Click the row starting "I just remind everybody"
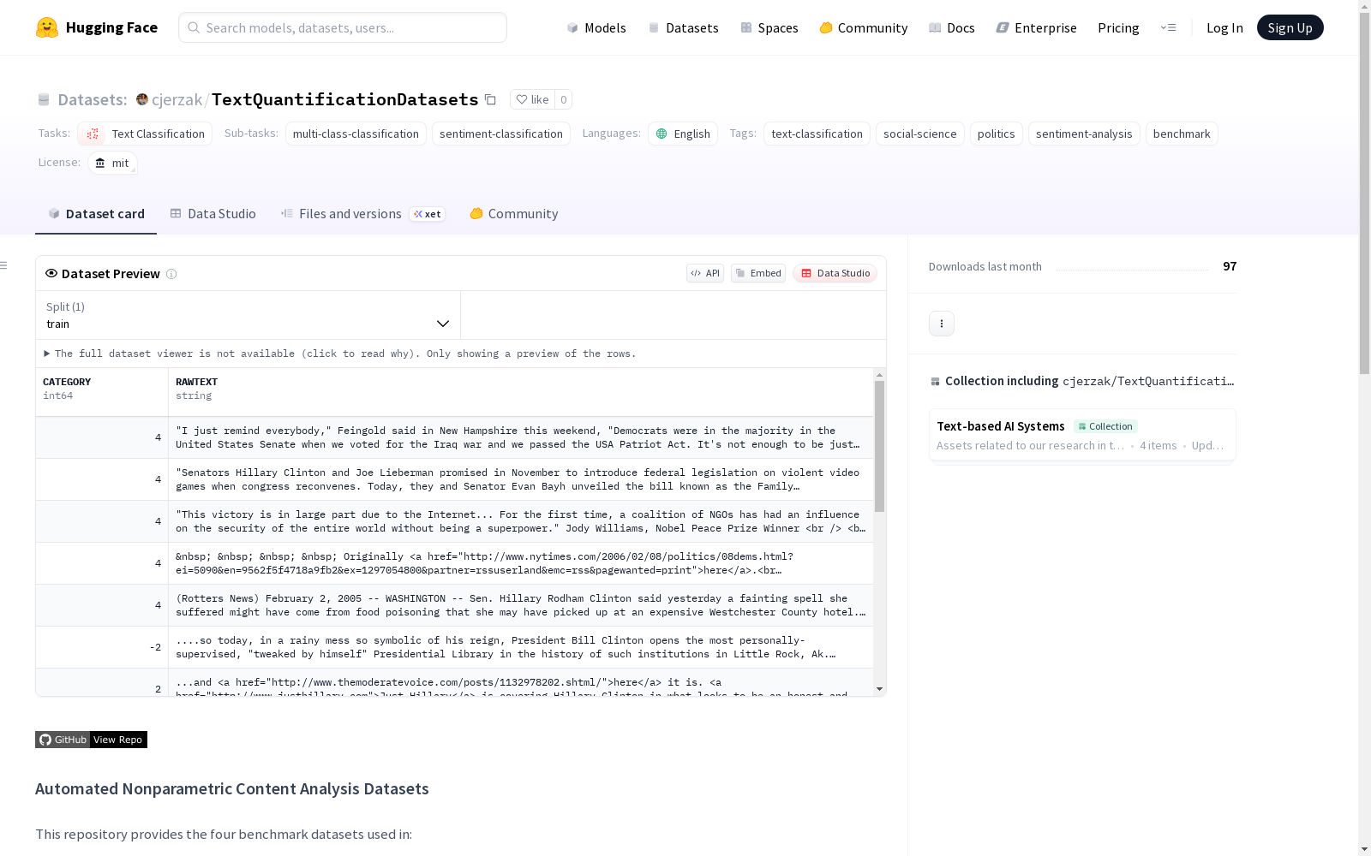1371x856 pixels. tap(454, 437)
